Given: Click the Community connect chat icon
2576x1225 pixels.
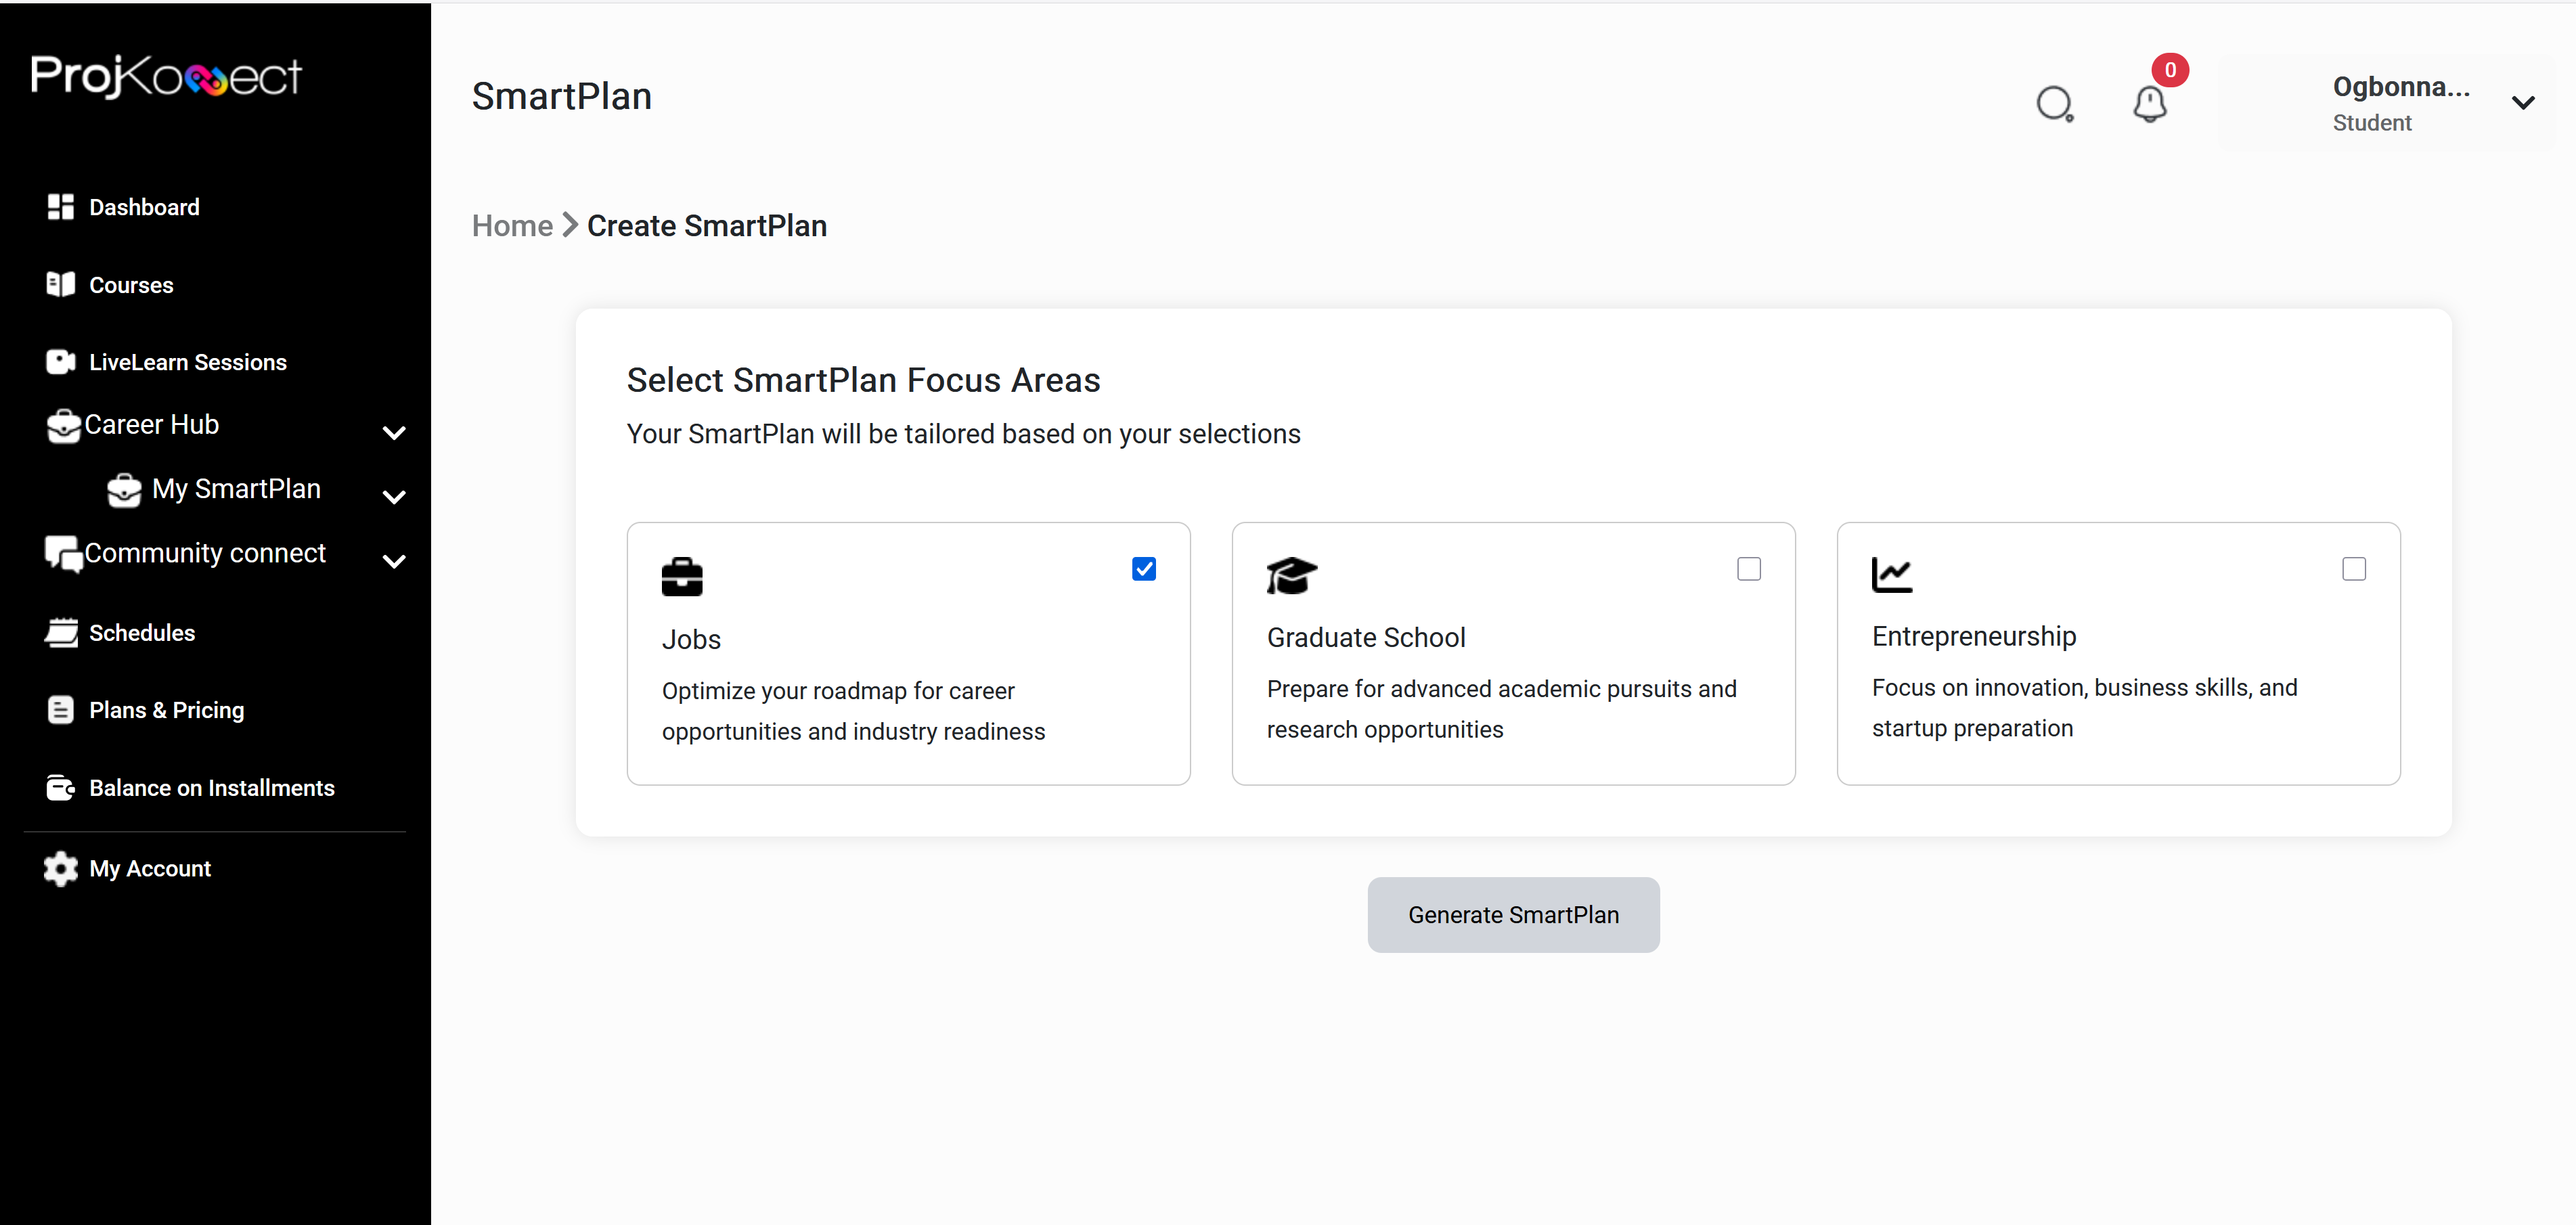Looking at the screenshot, I should click(x=64, y=554).
